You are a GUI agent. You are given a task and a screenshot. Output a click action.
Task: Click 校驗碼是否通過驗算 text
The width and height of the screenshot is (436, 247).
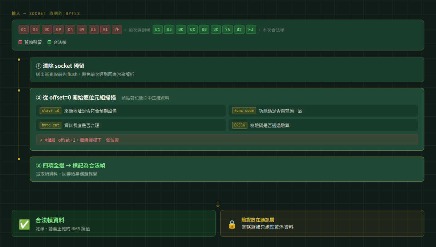coord(270,125)
